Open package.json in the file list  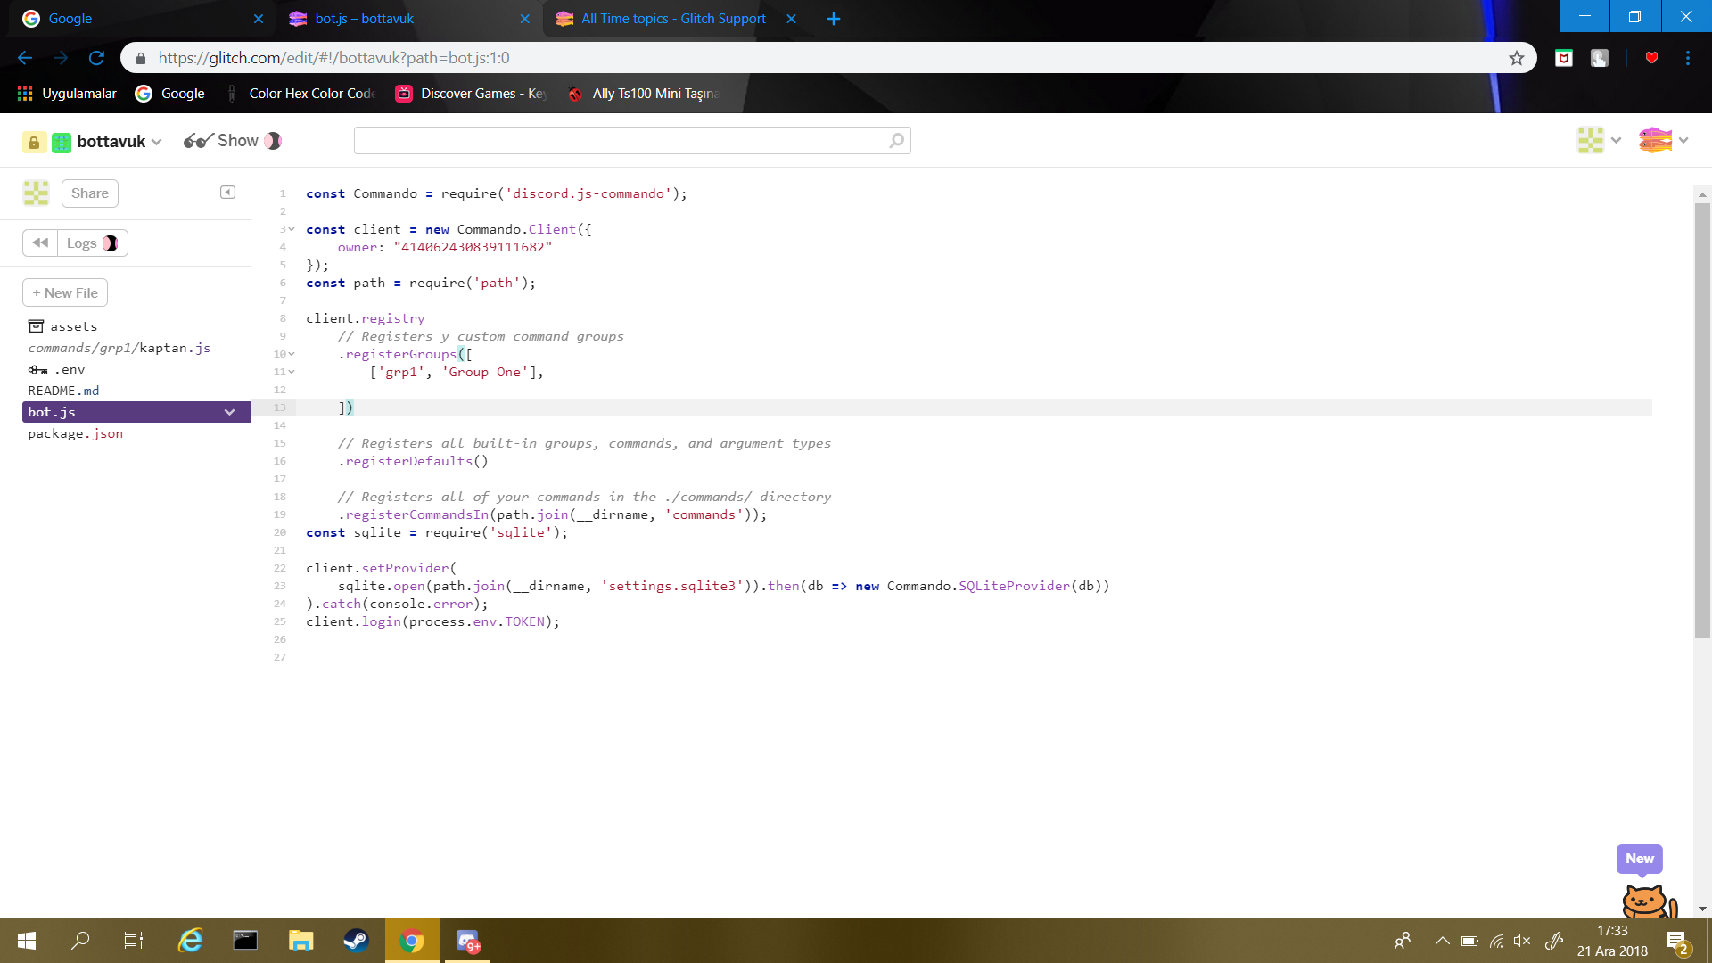76,433
